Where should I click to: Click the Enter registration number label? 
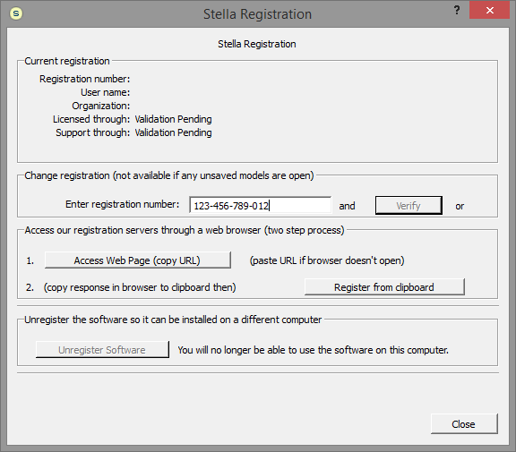coord(122,204)
